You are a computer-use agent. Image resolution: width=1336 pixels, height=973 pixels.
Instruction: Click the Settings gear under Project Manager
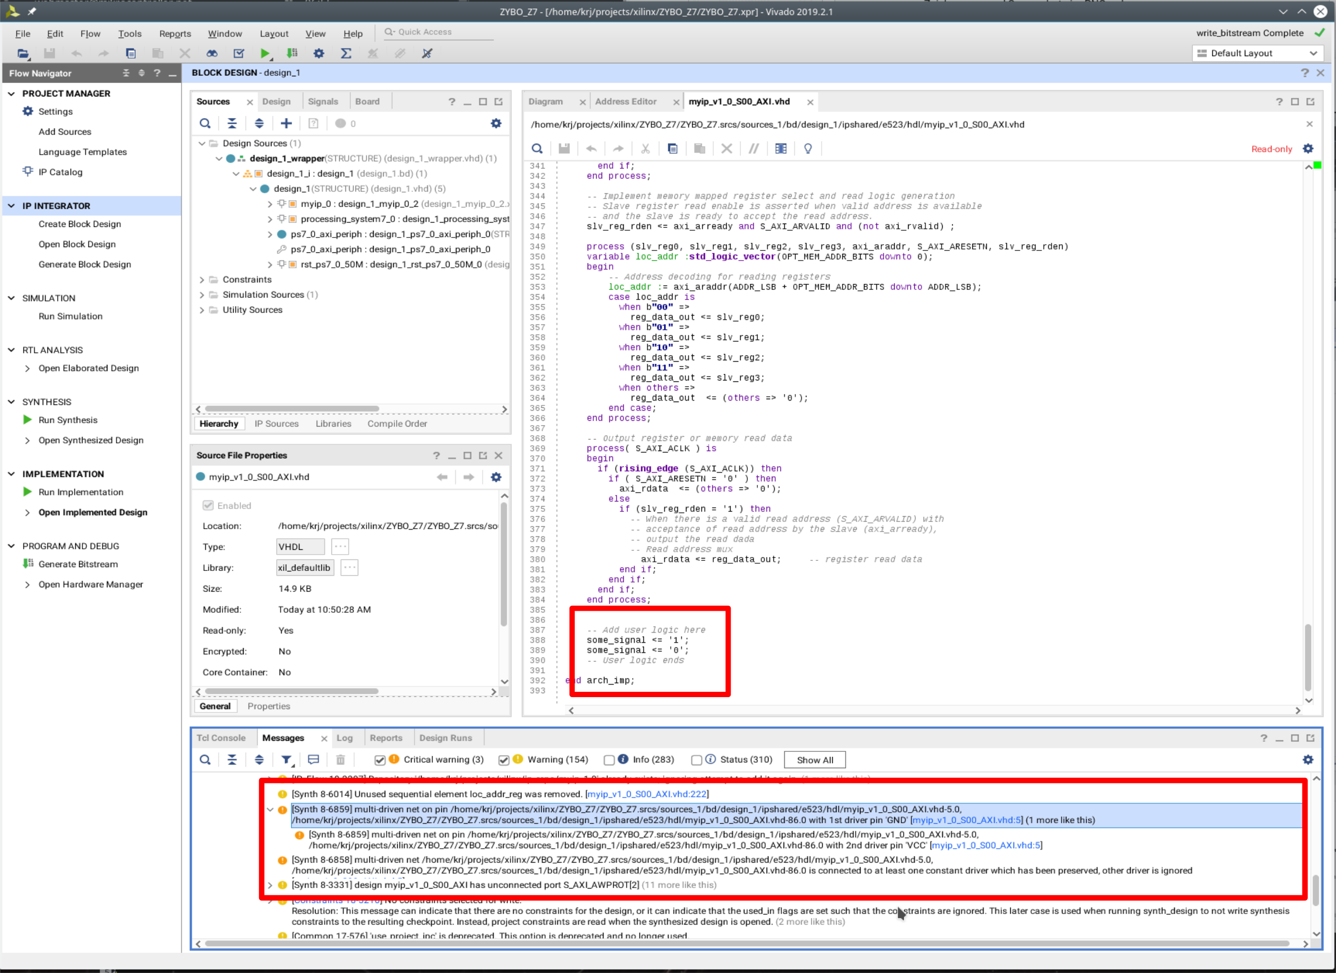(x=28, y=111)
